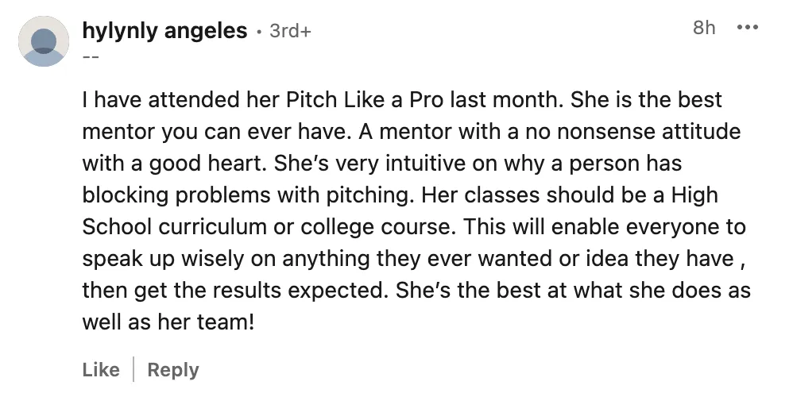
Task: Click hylynly angeles' profile avatar
Action: (x=43, y=41)
